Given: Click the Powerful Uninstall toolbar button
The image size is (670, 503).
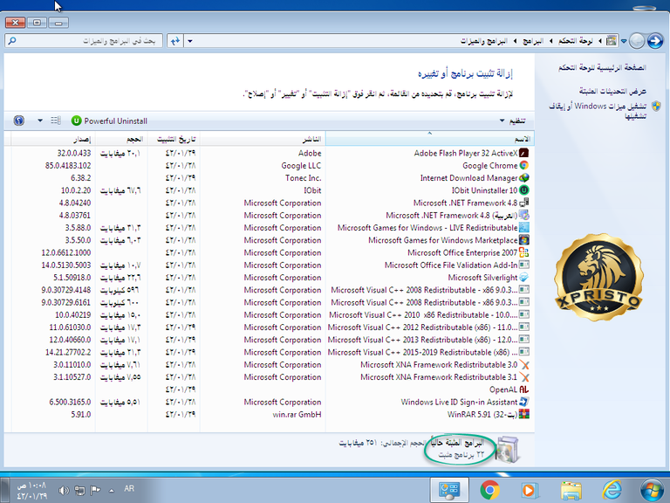Looking at the screenshot, I should click(109, 121).
